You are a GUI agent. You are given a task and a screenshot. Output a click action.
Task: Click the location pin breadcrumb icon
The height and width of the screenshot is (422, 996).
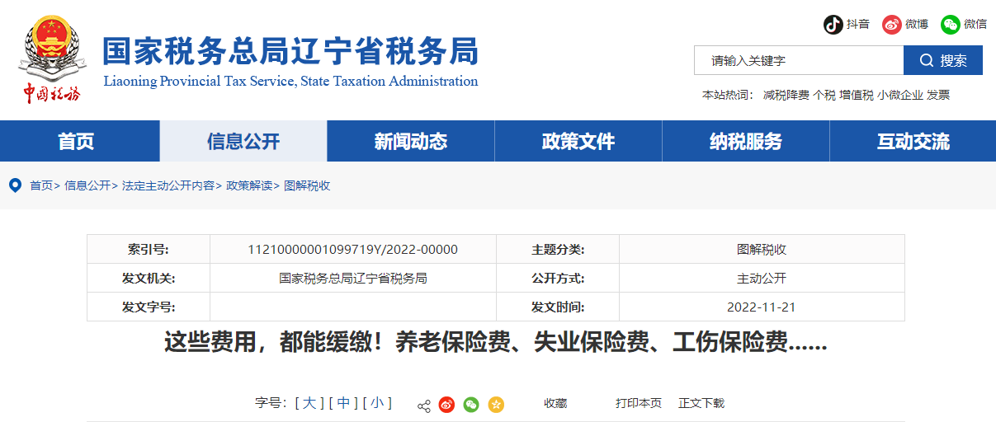[15, 185]
